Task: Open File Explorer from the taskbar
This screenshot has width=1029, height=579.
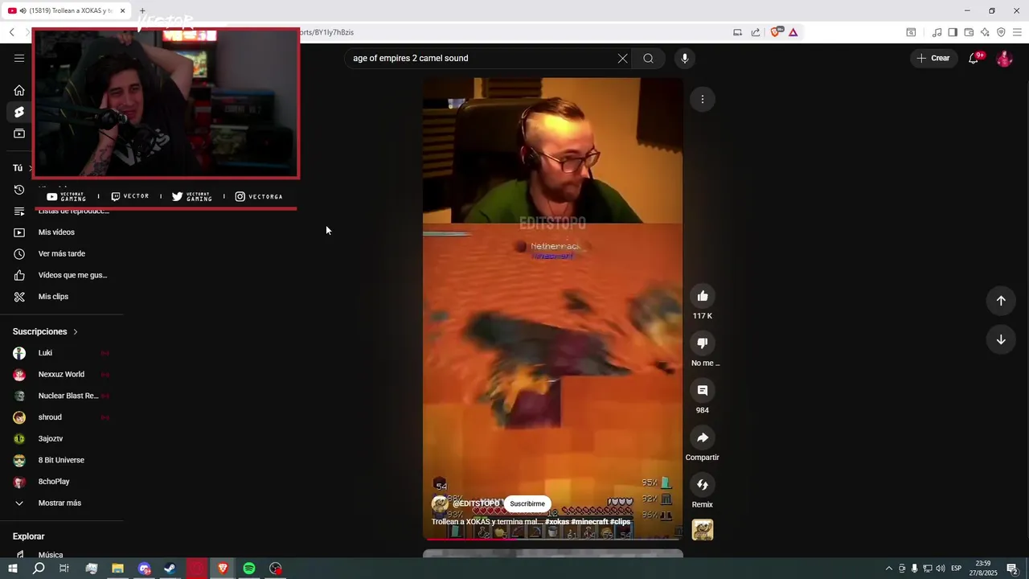Action: (x=117, y=569)
